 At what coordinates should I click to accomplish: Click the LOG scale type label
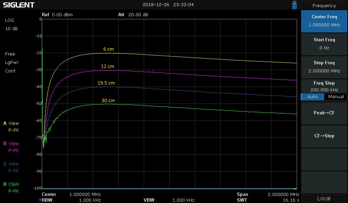pyautogui.click(x=10, y=20)
